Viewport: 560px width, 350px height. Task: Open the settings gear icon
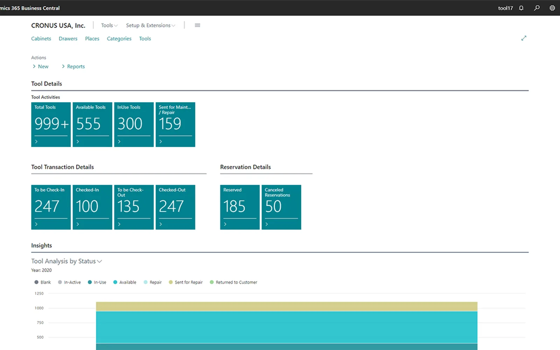pyautogui.click(x=552, y=8)
